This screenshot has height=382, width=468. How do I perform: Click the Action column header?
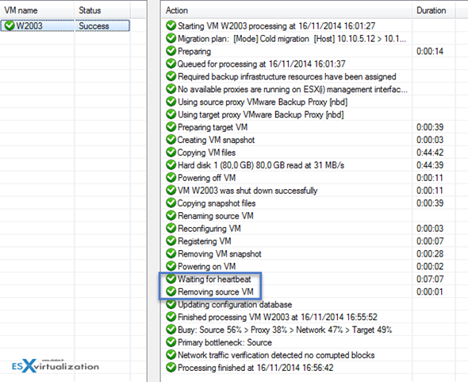pyautogui.click(x=177, y=10)
